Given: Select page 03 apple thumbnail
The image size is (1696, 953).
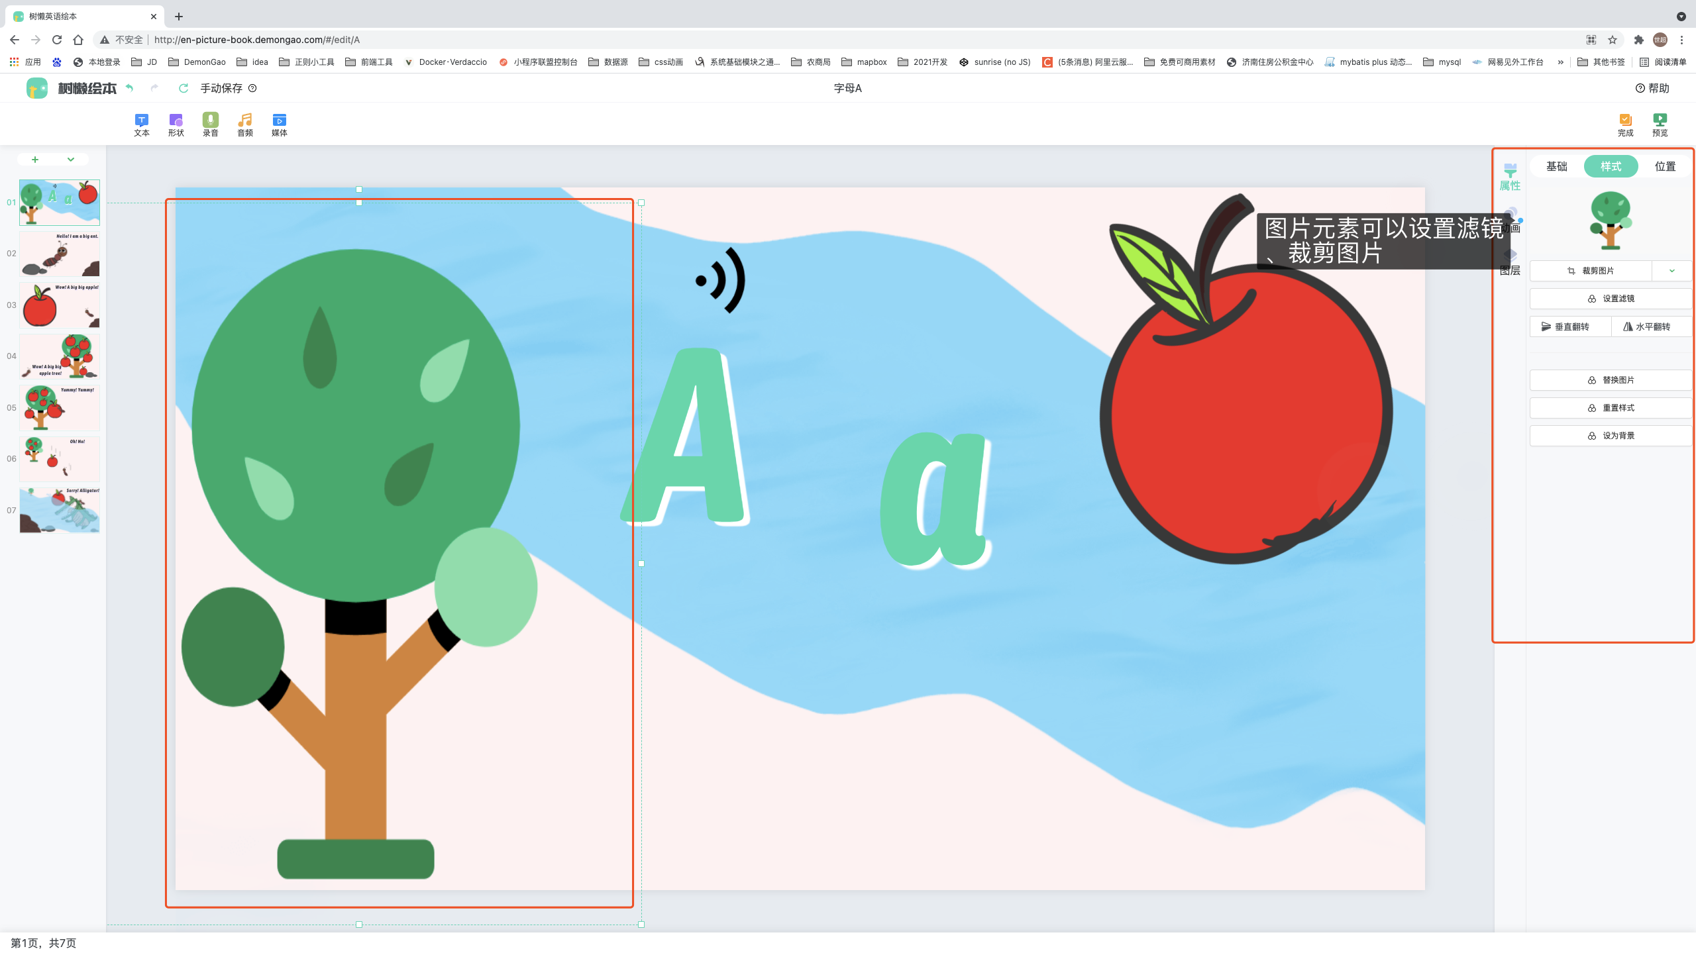Looking at the screenshot, I should point(60,305).
